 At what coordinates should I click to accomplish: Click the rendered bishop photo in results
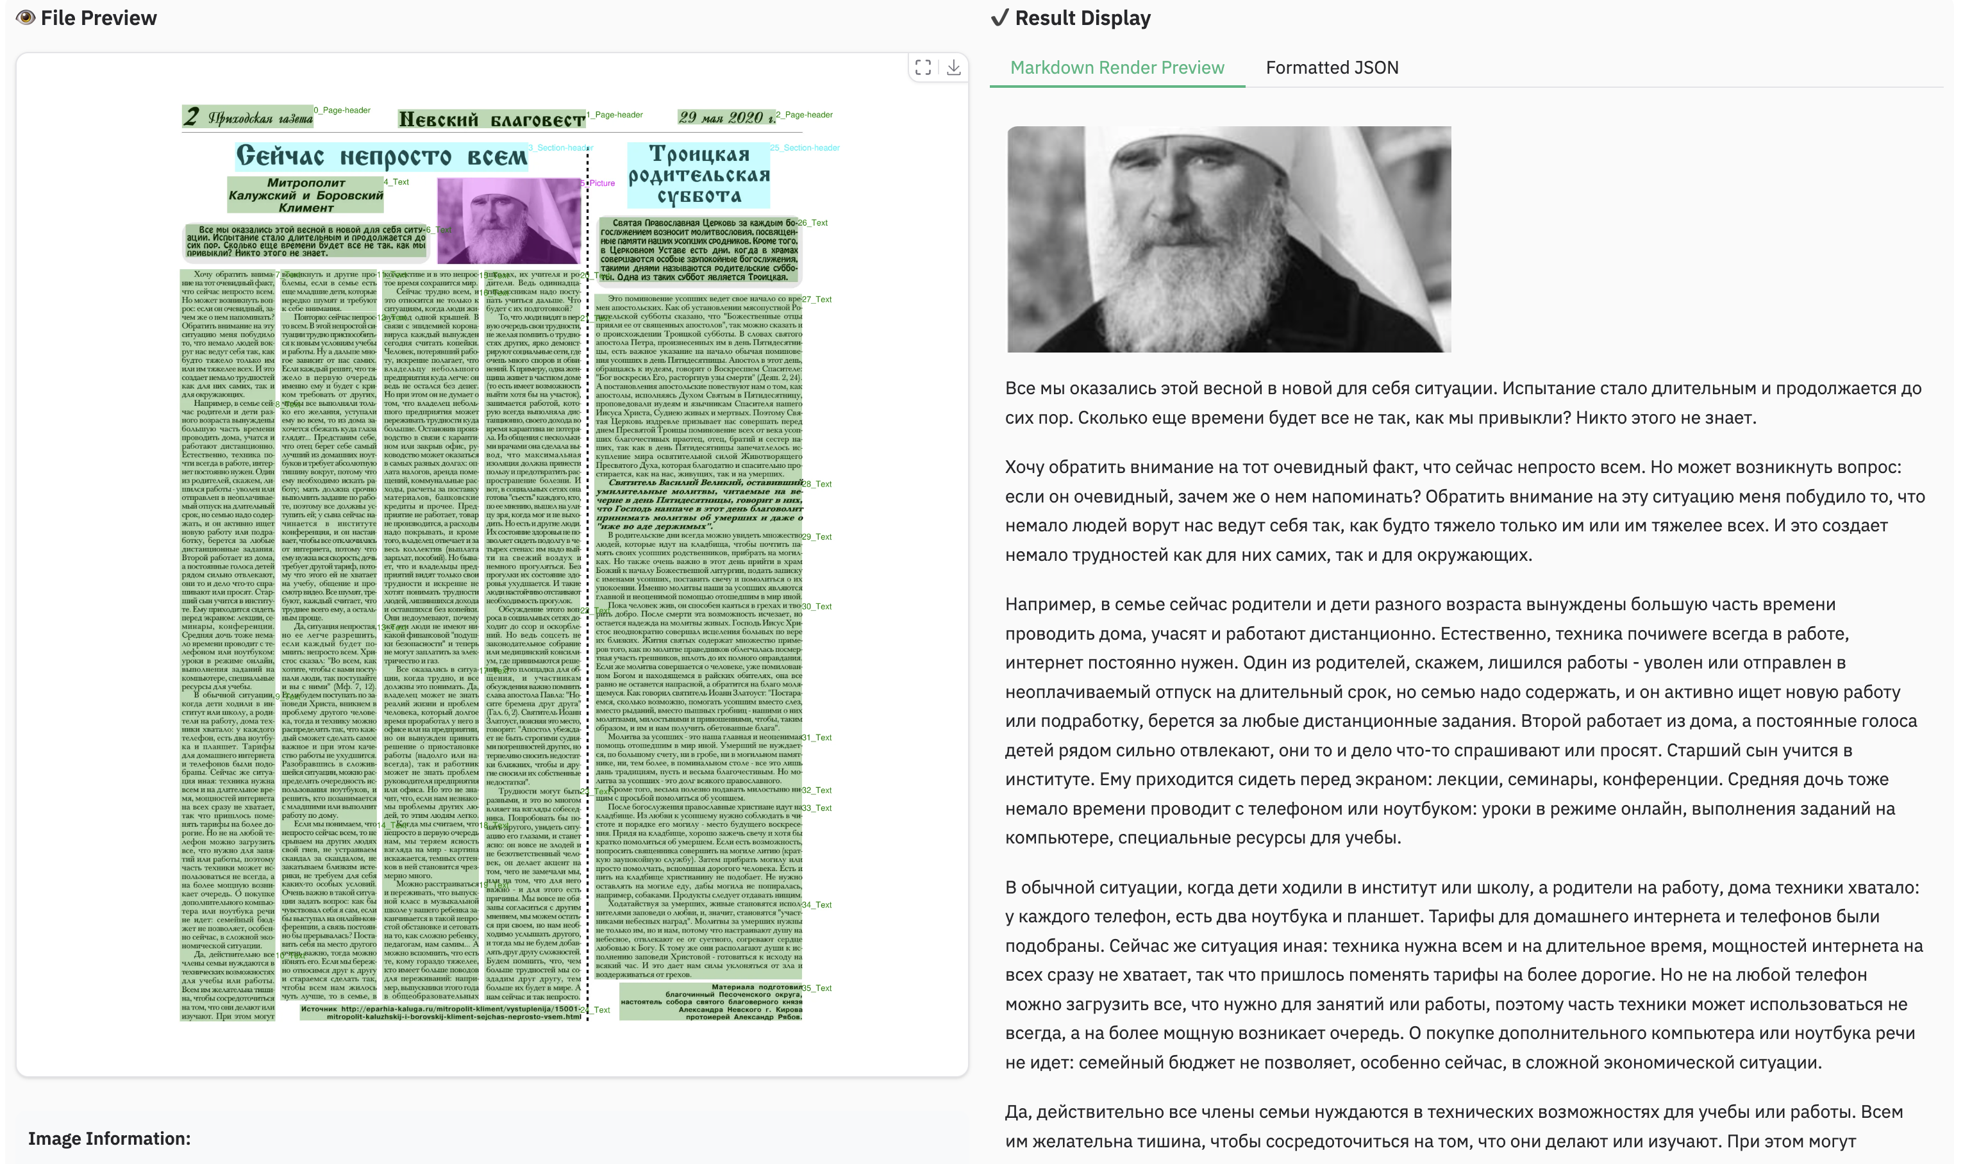pos(1228,238)
